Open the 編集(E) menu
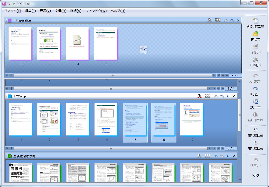 (x=30, y=11)
